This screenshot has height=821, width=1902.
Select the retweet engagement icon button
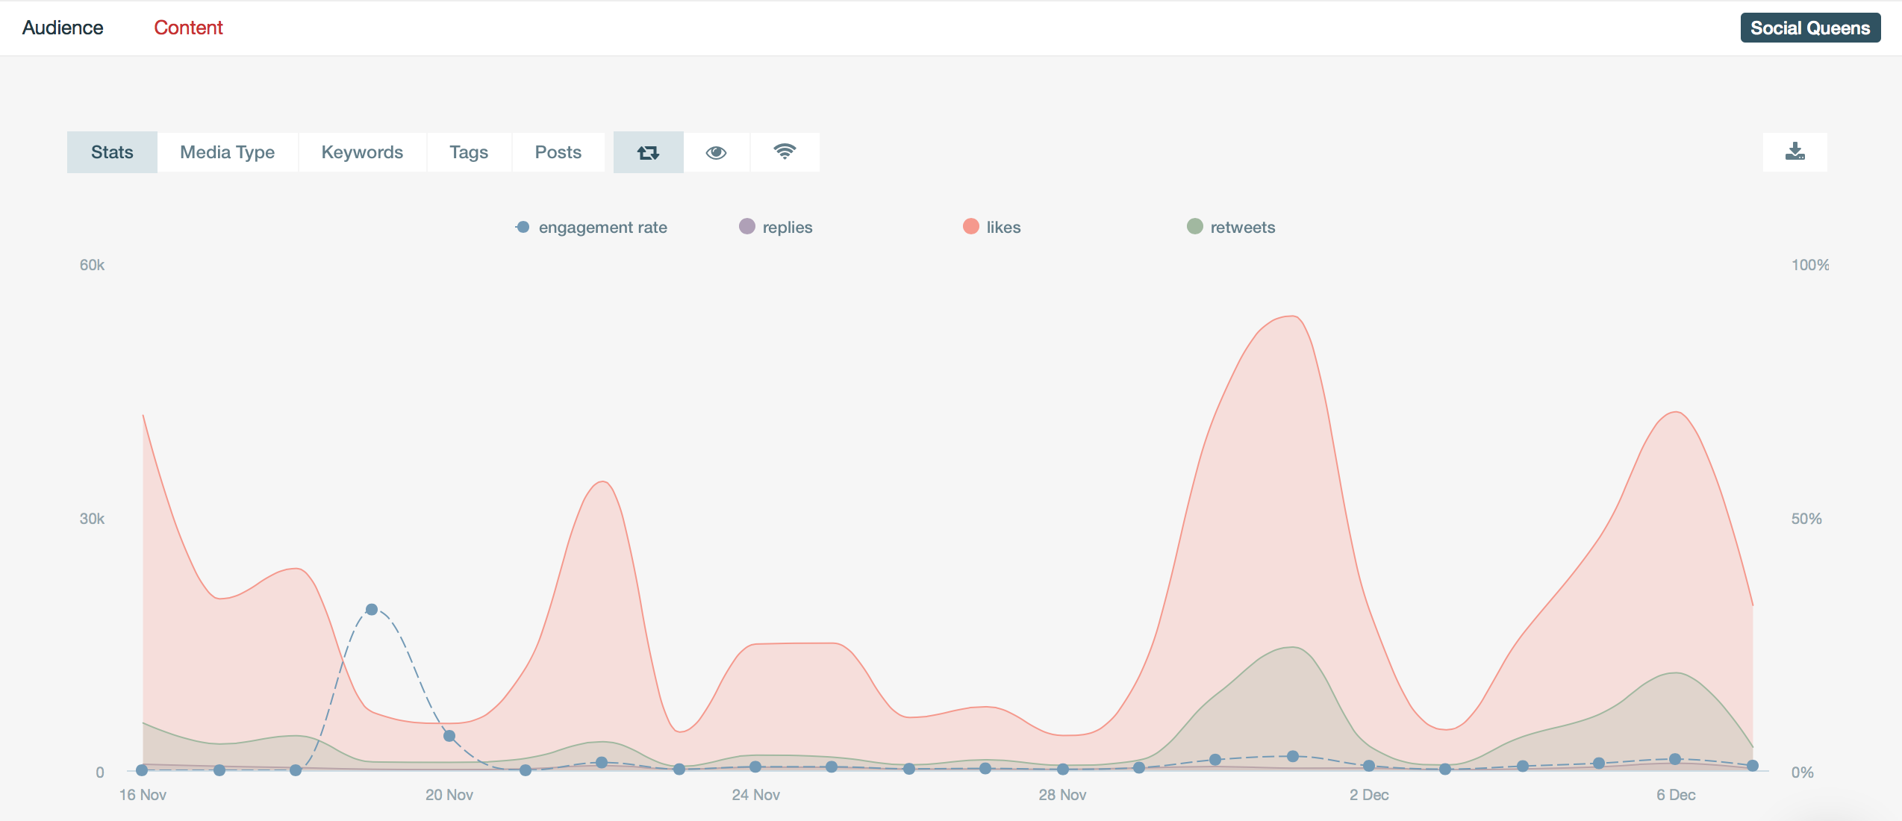(648, 152)
